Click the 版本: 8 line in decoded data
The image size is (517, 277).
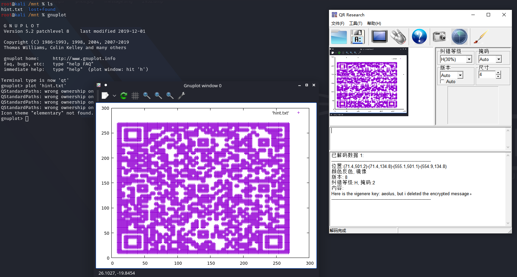click(340, 177)
